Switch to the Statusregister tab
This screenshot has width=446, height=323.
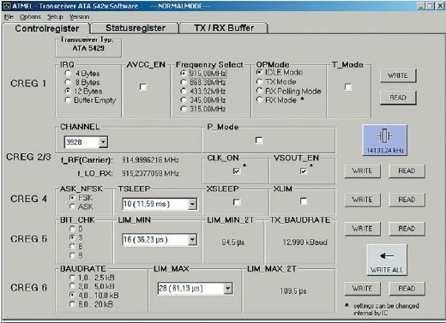pyautogui.click(x=136, y=28)
